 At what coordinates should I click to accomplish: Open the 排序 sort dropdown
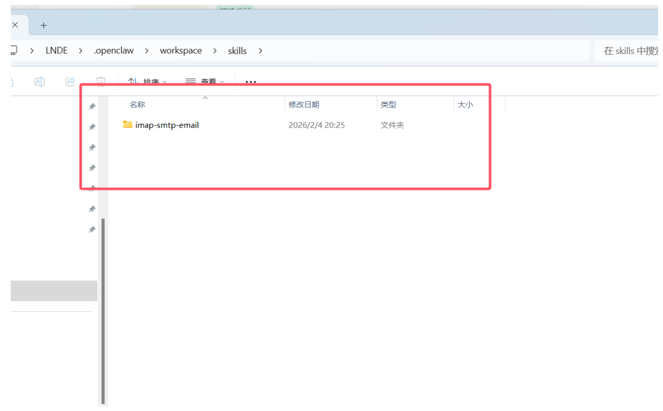(148, 82)
